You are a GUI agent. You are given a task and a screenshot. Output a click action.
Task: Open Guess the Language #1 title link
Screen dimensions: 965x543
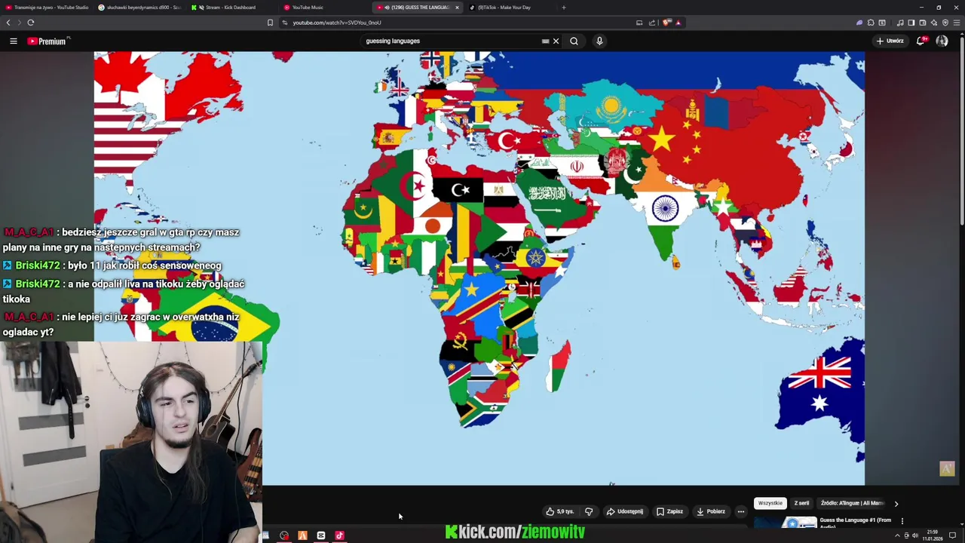[855, 522]
